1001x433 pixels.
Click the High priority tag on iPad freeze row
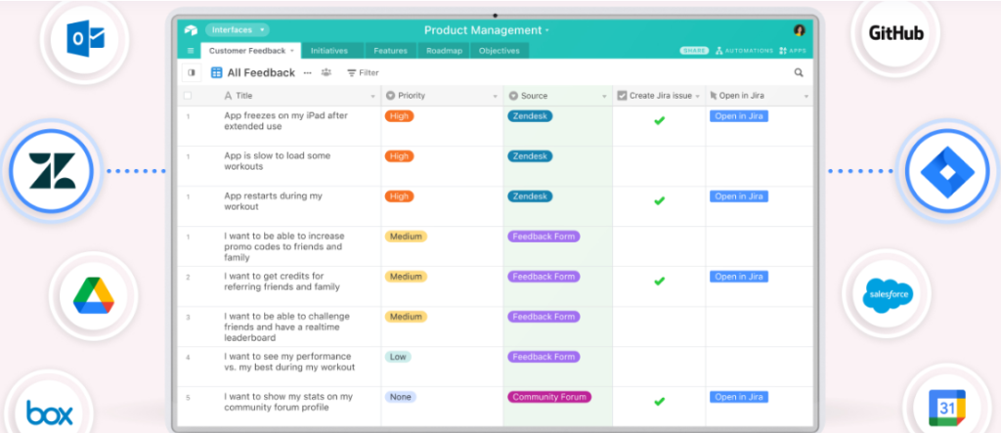pyautogui.click(x=399, y=116)
